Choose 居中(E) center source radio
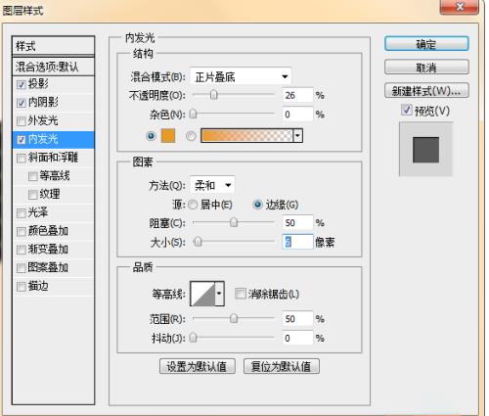Screen dimensions: 489x416 click(x=193, y=205)
